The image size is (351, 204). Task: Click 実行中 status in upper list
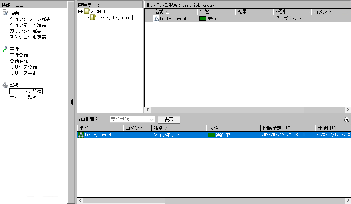214,19
